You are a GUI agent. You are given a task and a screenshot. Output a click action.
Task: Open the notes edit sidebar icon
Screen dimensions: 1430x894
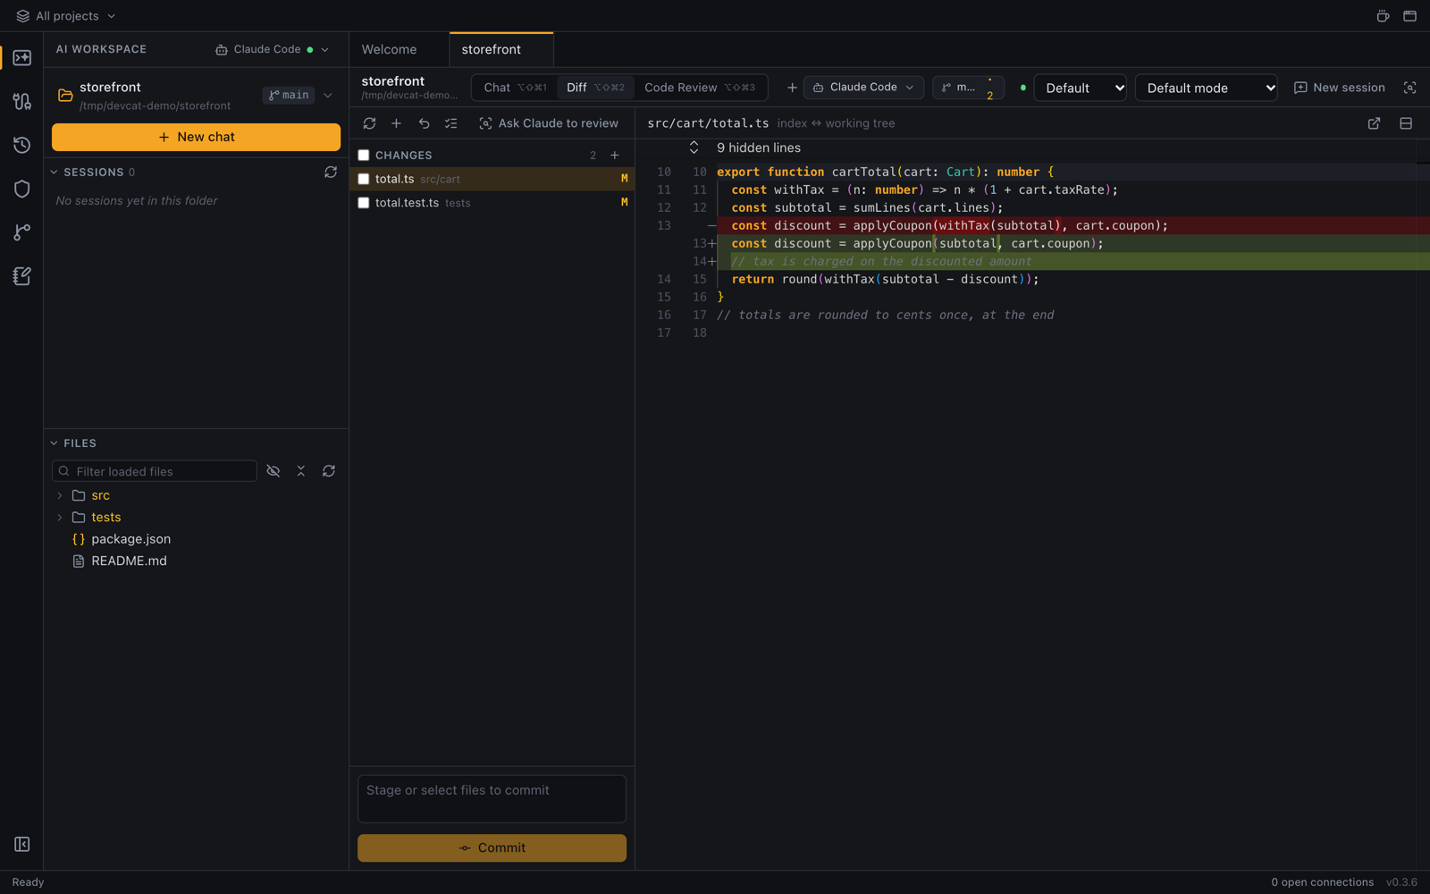pyautogui.click(x=22, y=276)
